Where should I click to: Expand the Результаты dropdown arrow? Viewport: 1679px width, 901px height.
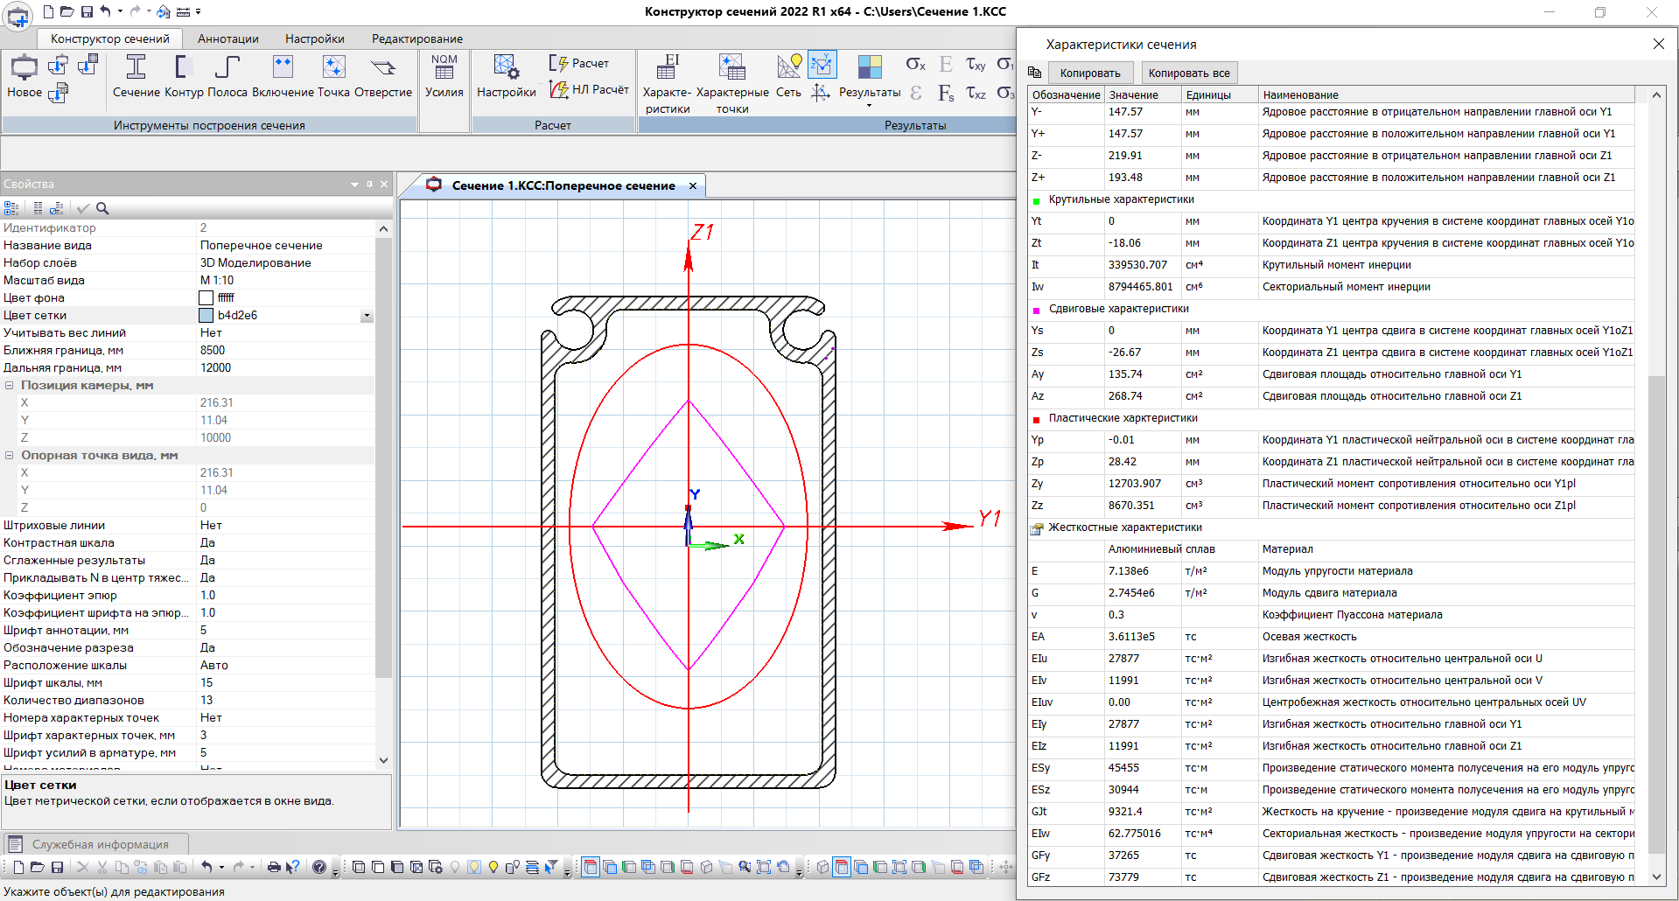pyautogui.click(x=869, y=106)
